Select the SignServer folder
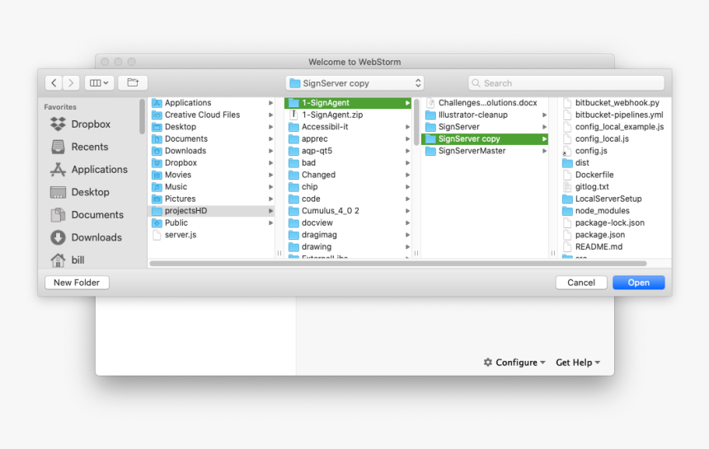The width and height of the screenshot is (709, 449). tap(485, 127)
